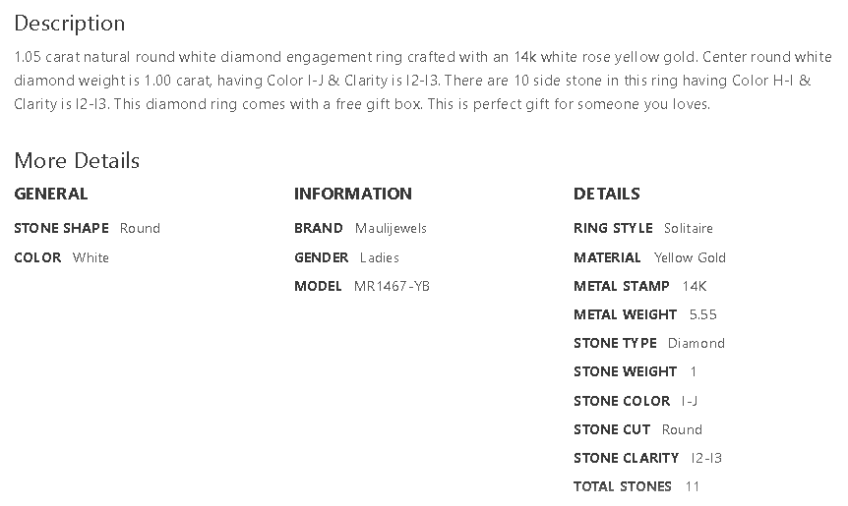This screenshot has width=848, height=506.
Task: Select the GENERAL column header
Action: pyautogui.click(x=51, y=194)
